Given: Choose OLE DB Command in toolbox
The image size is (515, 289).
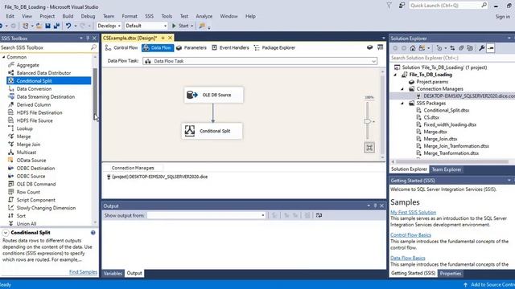Looking at the screenshot, I should pyautogui.click(x=36, y=184).
